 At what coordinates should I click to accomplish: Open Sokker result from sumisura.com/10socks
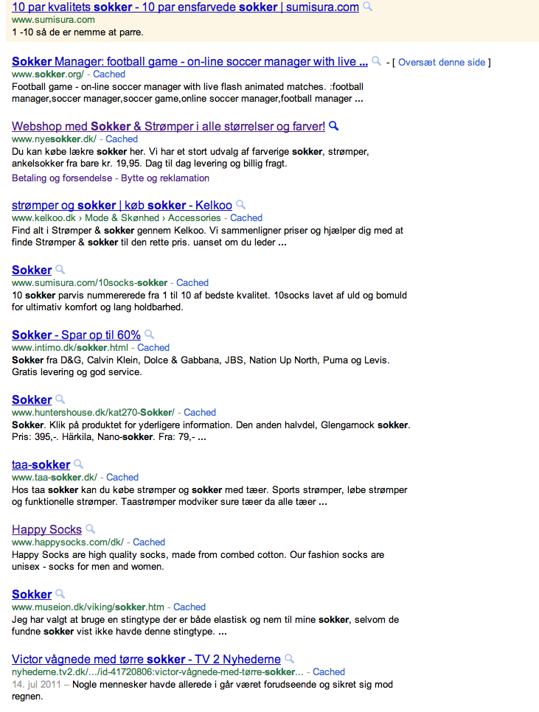pyautogui.click(x=32, y=271)
